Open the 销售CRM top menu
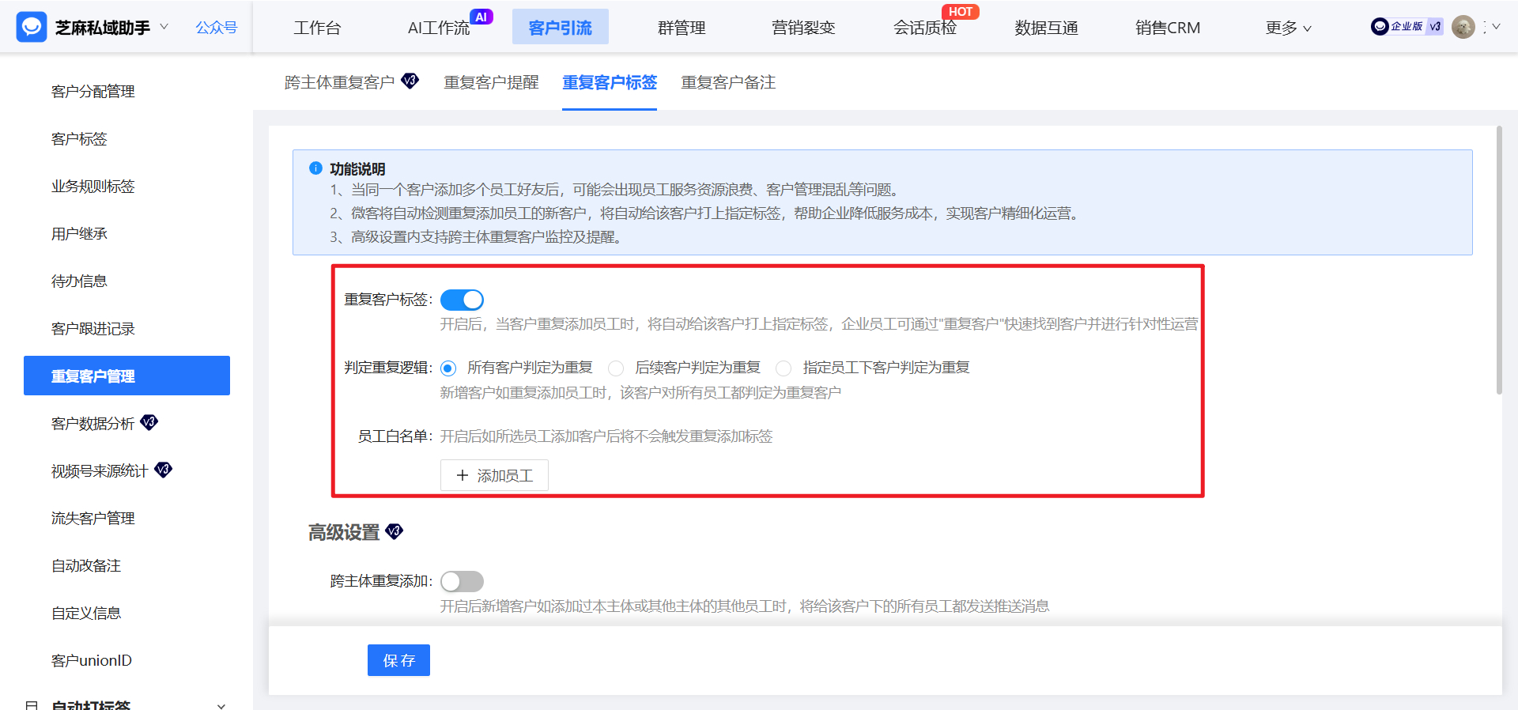1518x710 pixels. pos(1168,28)
